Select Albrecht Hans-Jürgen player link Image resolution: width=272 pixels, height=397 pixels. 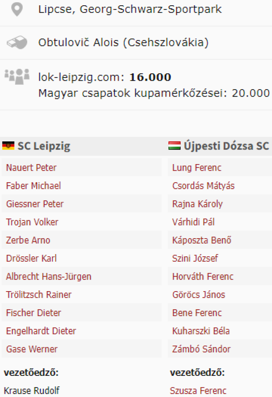[x=49, y=277]
